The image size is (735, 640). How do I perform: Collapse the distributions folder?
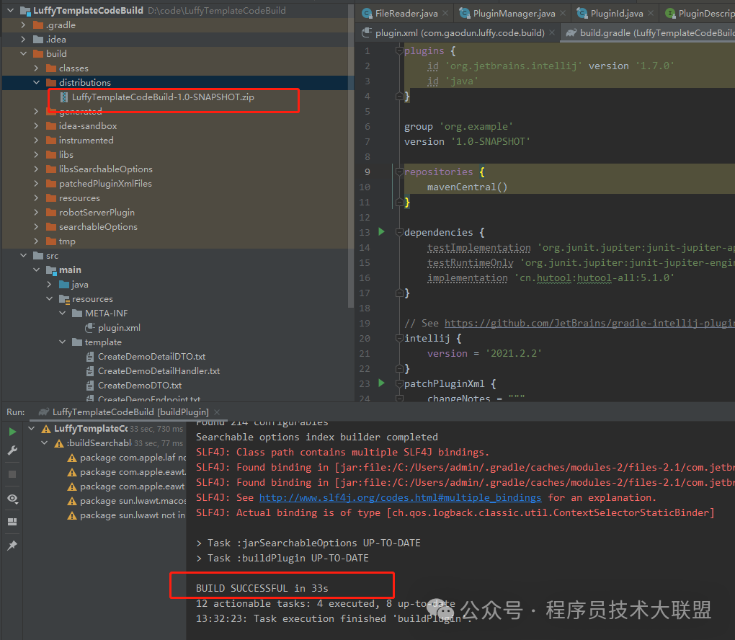(x=37, y=82)
